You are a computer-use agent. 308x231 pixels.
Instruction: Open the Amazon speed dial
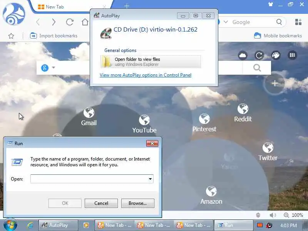(211, 195)
